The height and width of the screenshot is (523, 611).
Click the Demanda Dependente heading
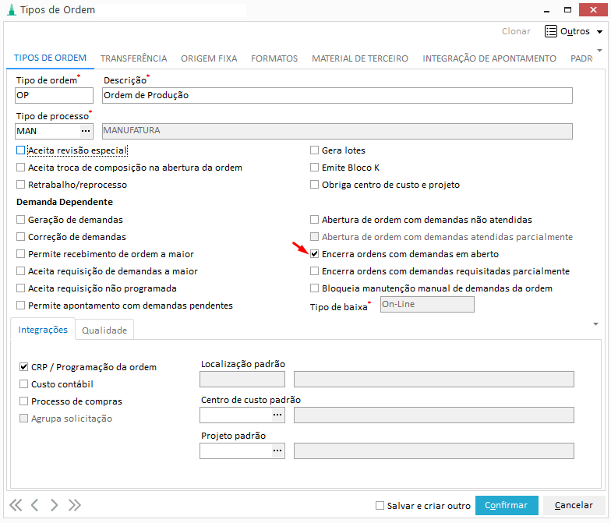tap(65, 202)
